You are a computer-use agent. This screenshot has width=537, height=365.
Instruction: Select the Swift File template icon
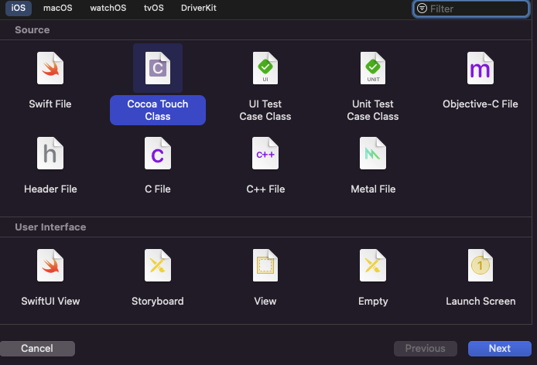[50, 68]
